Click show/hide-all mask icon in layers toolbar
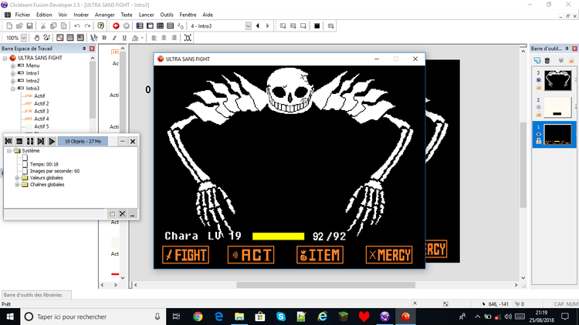579x325 pixels. pyautogui.click(x=561, y=60)
